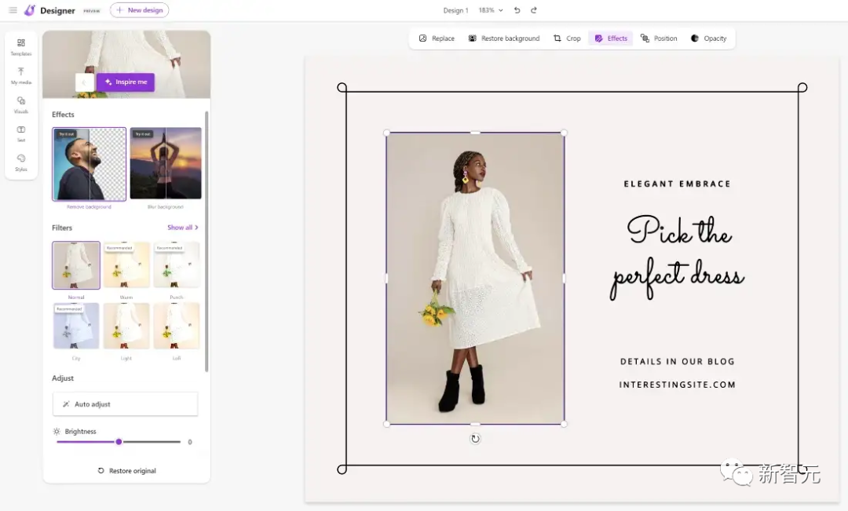Undo the last action

[517, 10]
